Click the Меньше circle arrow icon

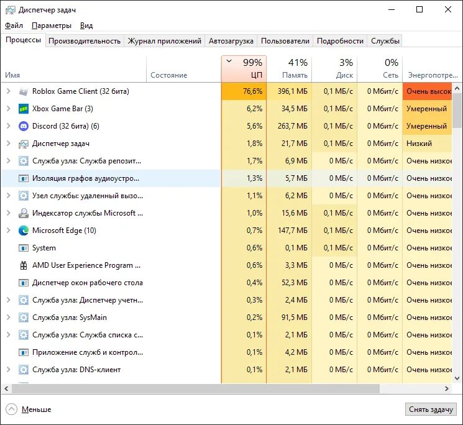(12, 409)
